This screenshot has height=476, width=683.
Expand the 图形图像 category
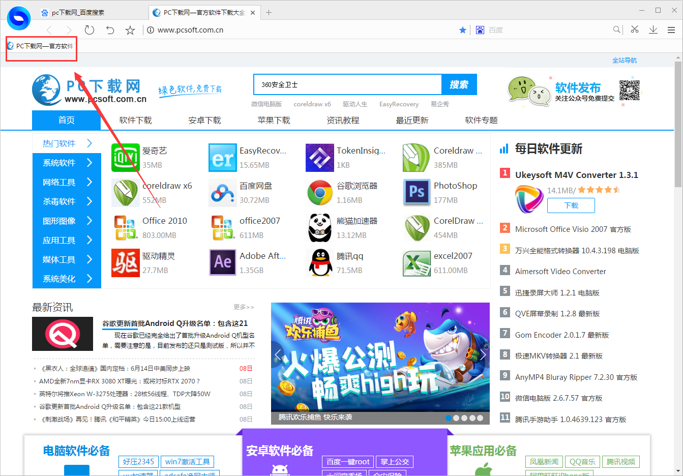(67, 221)
